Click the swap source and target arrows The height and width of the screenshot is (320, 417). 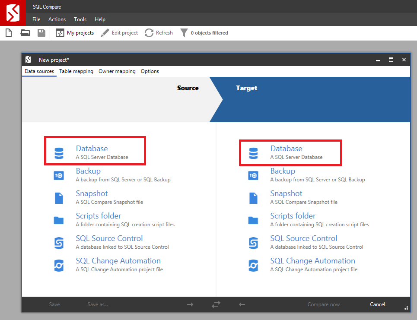coord(216,304)
